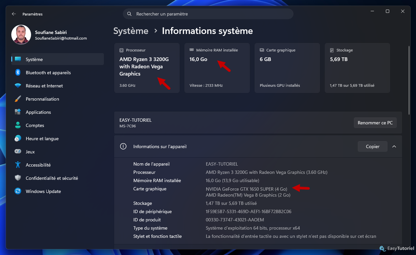Open the Stockage info card
The height and width of the screenshot is (255, 416).
click(357, 68)
